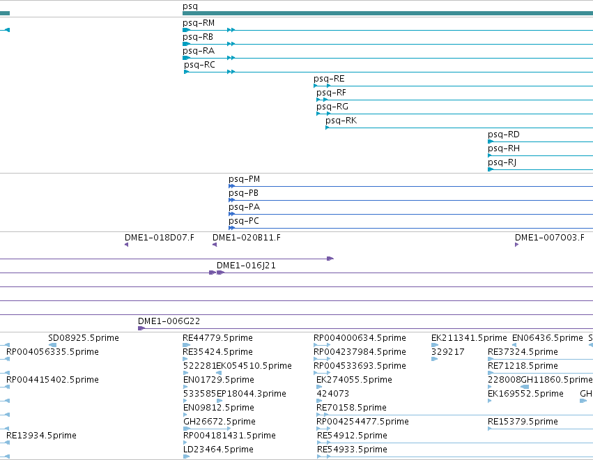The height and width of the screenshot is (460, 593).
Task: Click the arrow glyph under DME1-007O03.F
Action: point(516,245)
